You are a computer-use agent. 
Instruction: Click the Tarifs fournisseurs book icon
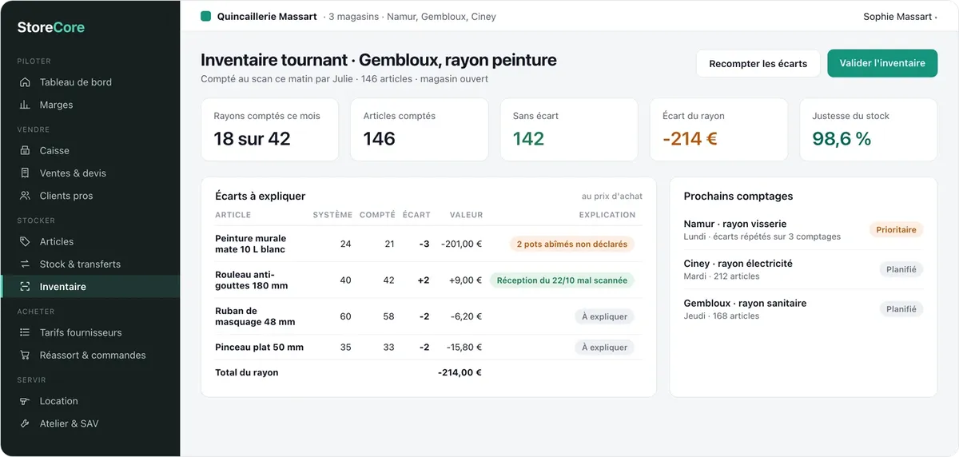[25, 332]
